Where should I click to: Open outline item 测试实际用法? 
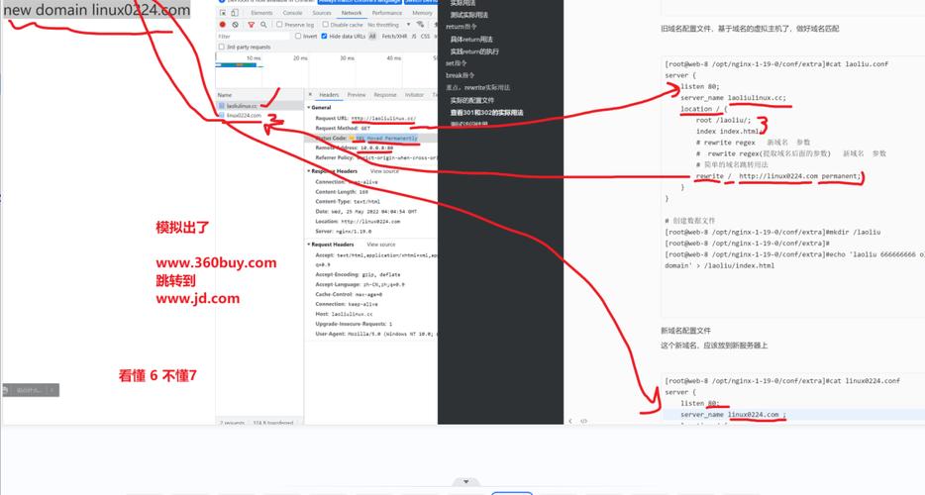pos(469,15)
